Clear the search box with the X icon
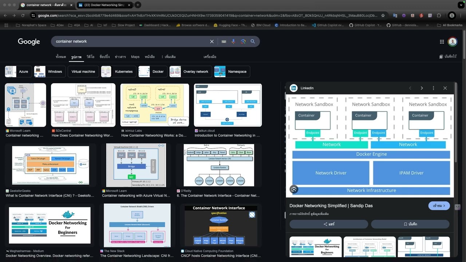466x262 pixels. tap(212, 41)
